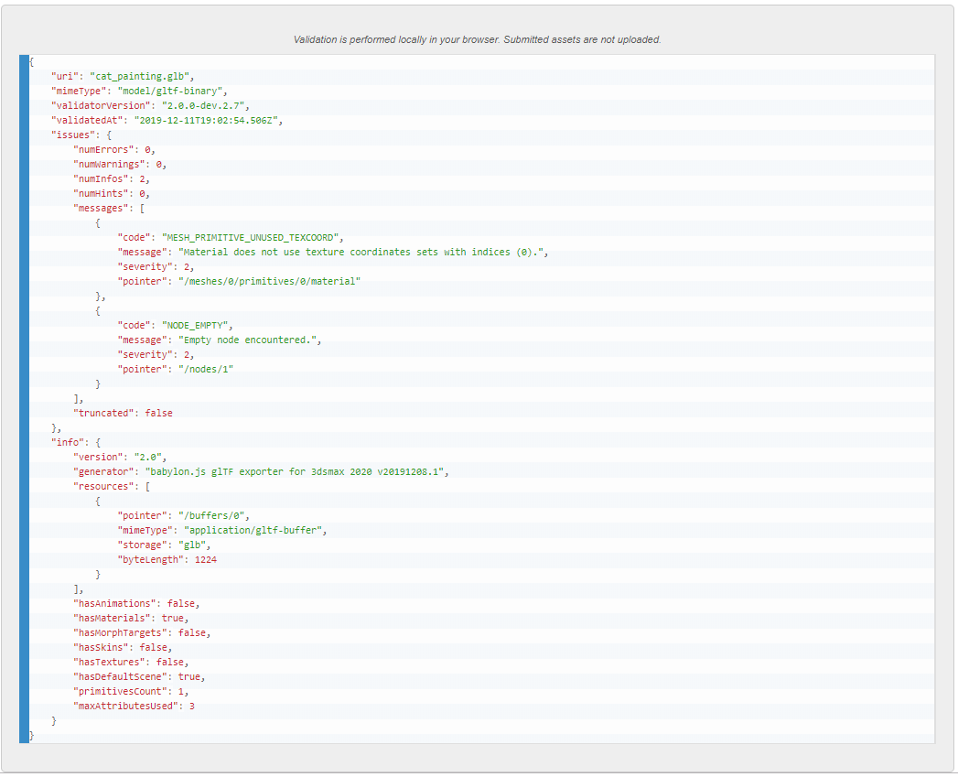958x777 pixels.
Task: Click the validatorVersion "2.0.0-dev.2.7" value
Action: pyautogui.click(x=203, y=106)
